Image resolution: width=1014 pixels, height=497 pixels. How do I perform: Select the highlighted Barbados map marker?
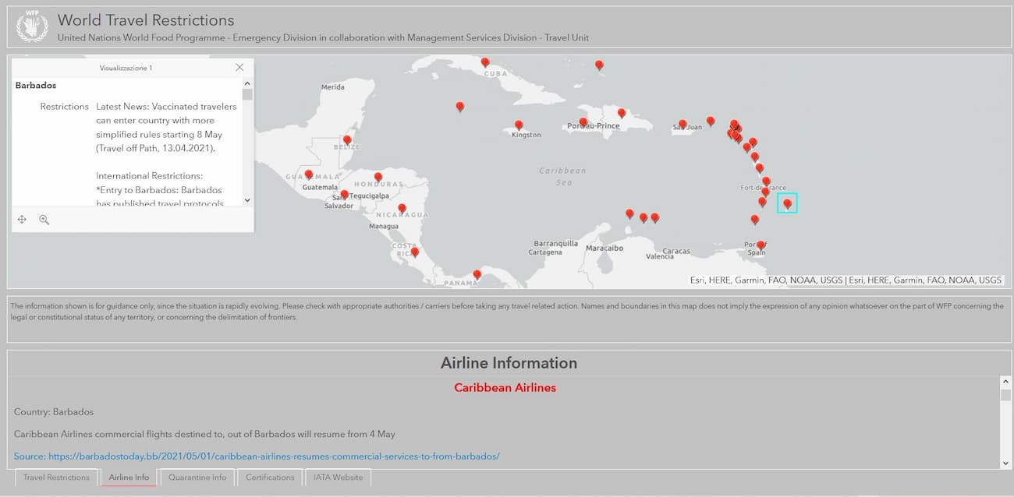tap(787, 204)
